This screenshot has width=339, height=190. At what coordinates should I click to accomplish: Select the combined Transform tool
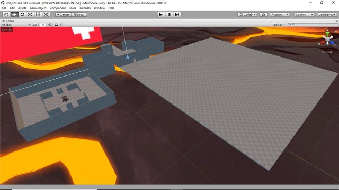point(46,14)
